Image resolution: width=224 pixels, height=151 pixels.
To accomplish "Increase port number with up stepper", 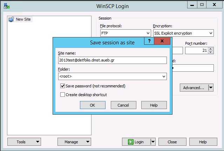I will pyautogui.click(x=210, y=49).
